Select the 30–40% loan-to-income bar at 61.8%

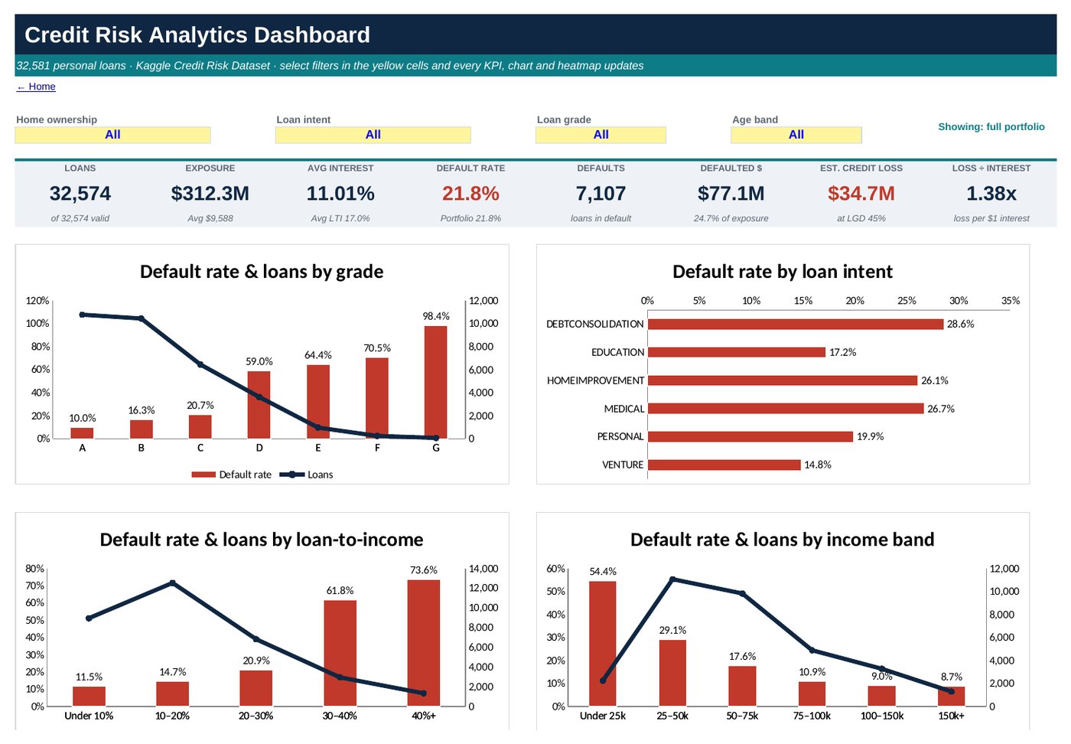340,653
